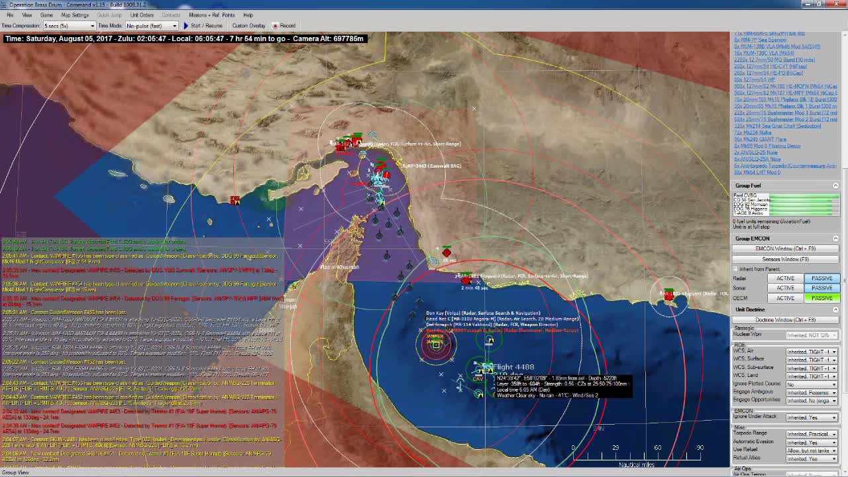This screenshot has height=477, width=848.
Task: Open the Use Refuel dropdown
Action: click(x=812, y=450)
